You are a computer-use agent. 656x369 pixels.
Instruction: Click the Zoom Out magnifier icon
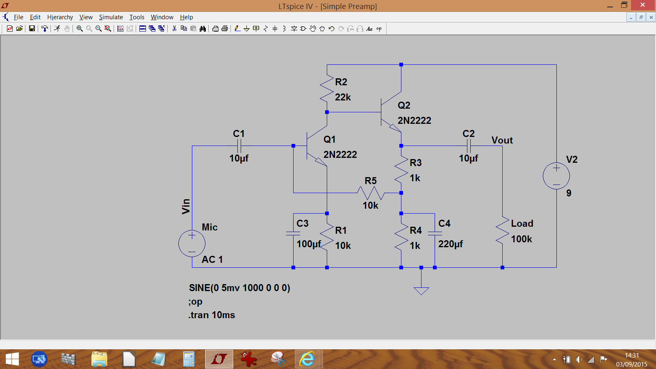click(98, 29)
